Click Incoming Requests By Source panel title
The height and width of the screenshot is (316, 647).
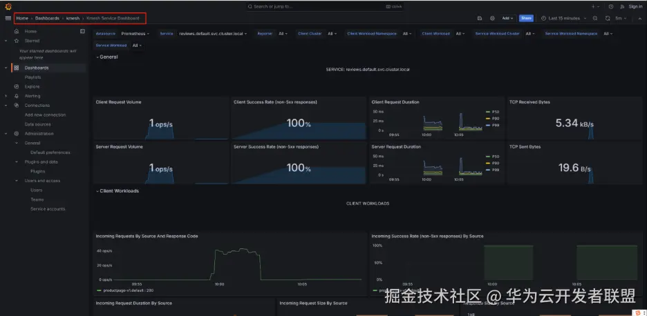147,236
